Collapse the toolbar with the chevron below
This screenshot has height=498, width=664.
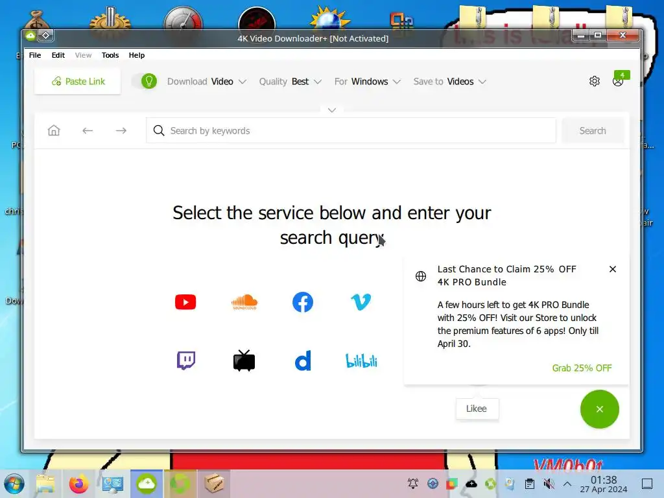pos(332,110)
